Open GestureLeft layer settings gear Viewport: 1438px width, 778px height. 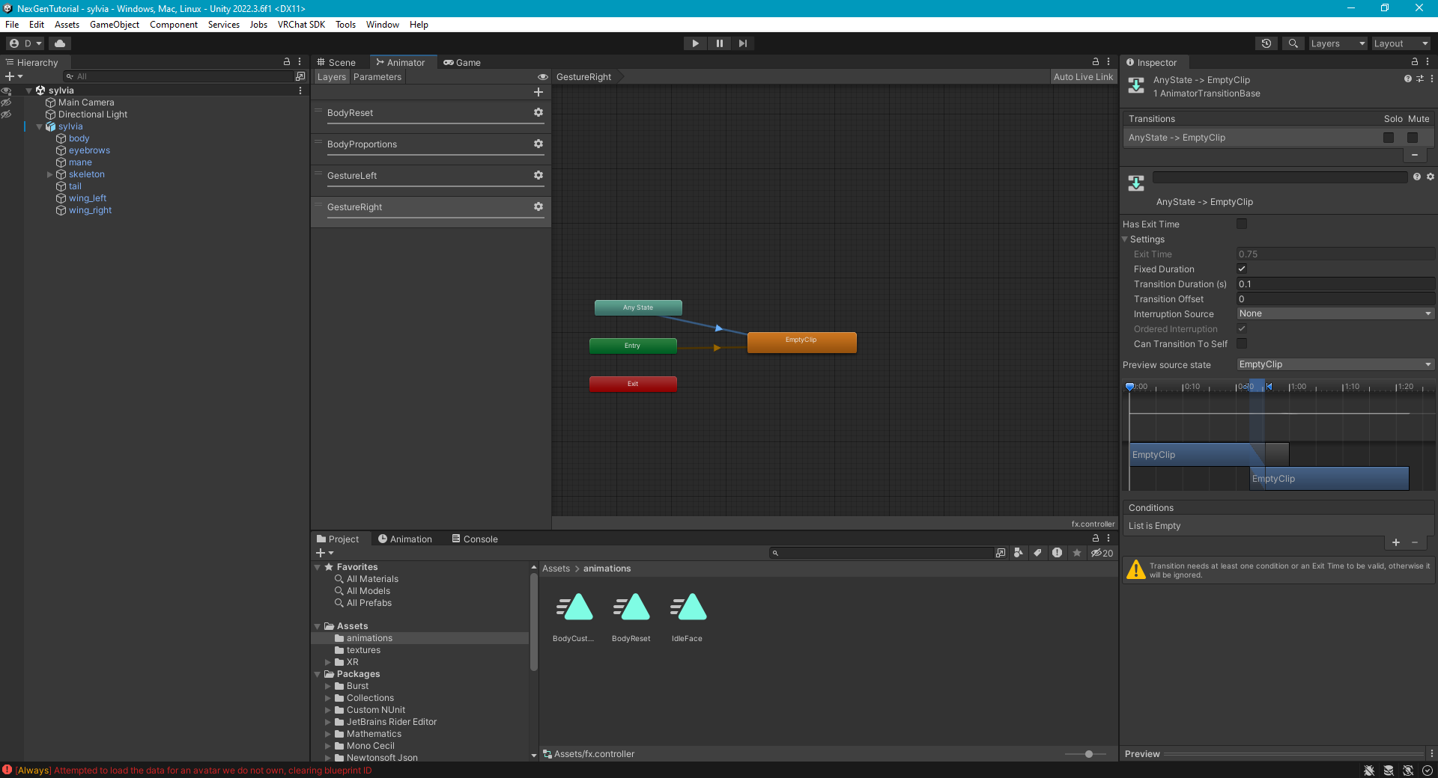[538, 175]
